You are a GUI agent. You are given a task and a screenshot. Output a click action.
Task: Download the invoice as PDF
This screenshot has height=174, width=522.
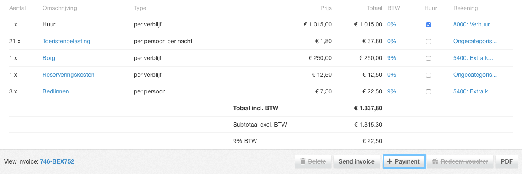pos(507,161)
